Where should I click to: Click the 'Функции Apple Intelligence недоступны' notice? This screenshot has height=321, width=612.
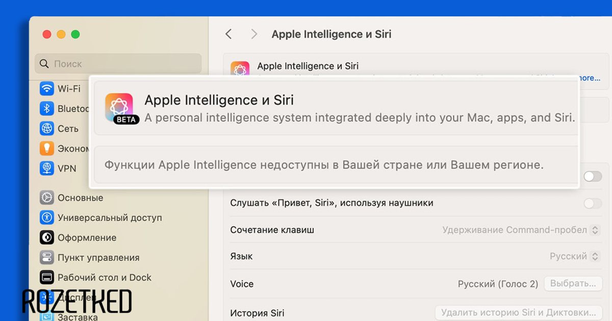(324, 165)
